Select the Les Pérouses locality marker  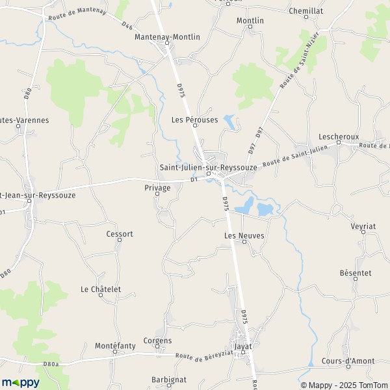[x=195, y=125]
